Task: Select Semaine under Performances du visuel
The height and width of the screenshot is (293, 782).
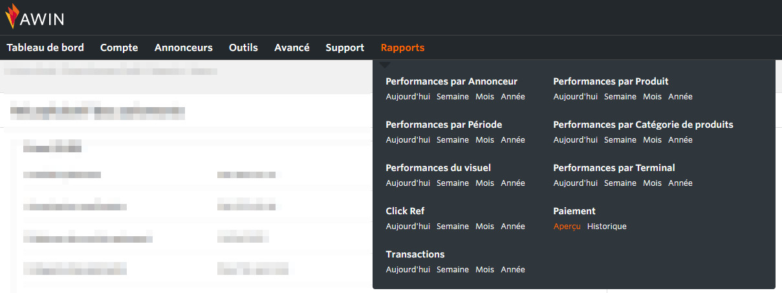Action: (453, 183)
